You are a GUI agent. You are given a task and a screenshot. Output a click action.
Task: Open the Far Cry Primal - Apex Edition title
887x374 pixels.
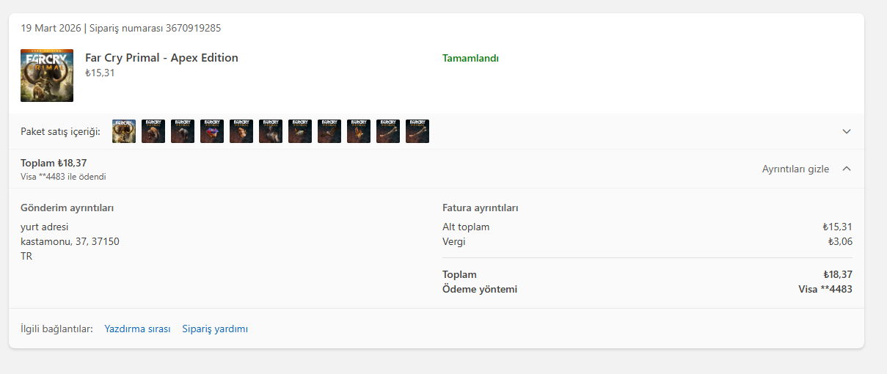coord(161,58)
